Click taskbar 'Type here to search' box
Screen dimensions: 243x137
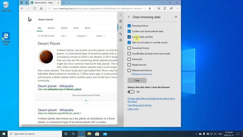(35, 134)
